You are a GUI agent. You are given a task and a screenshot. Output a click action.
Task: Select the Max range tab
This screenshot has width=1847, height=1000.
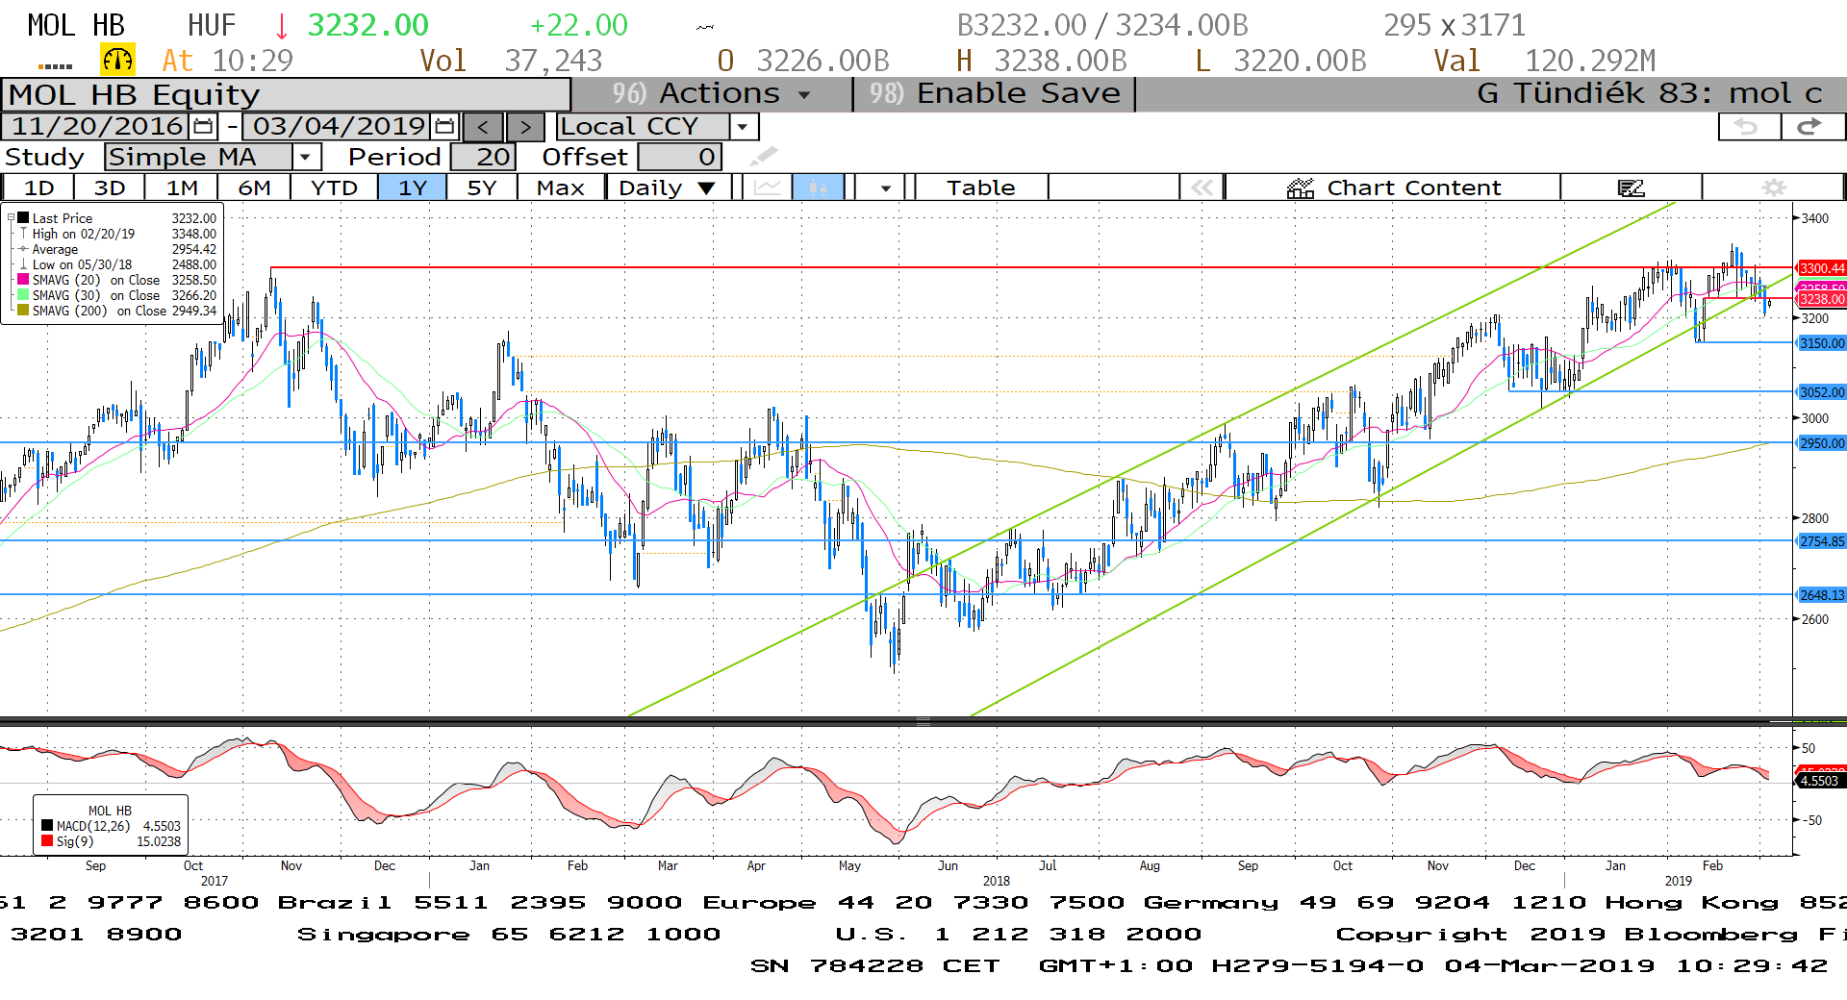pos(561,187)
